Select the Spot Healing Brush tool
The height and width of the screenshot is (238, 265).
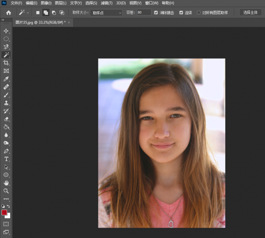click(6, 87)
